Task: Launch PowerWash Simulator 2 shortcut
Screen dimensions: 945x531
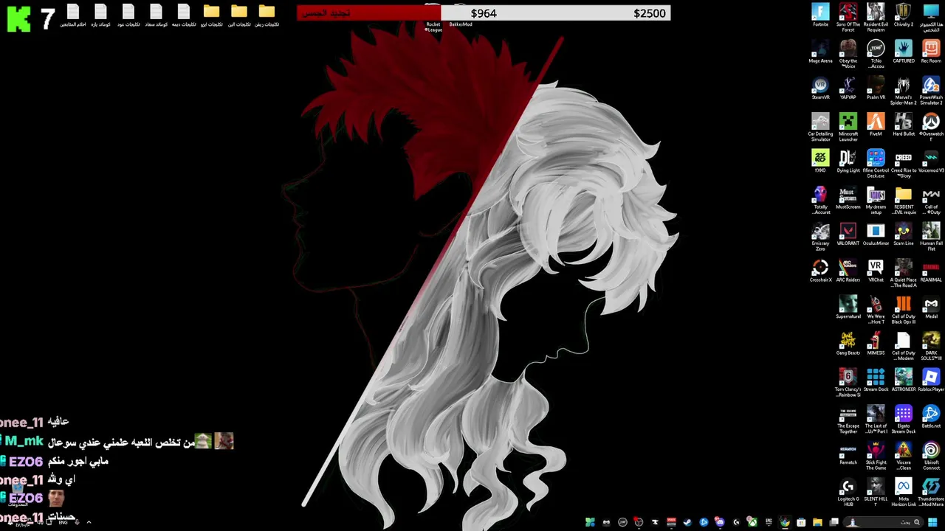Action: (x=931, y=91)
